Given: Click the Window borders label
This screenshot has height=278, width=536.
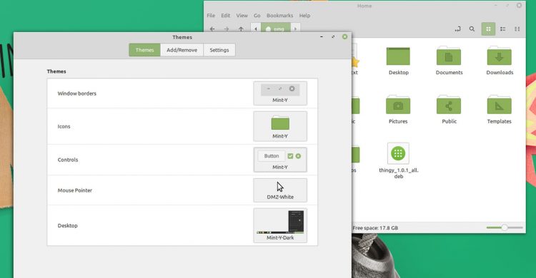Looking at the screenshot, I should [x=77, y=93].
